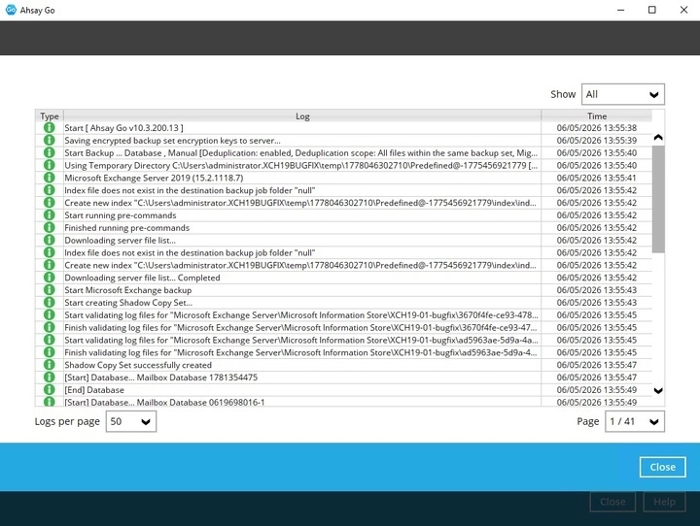
Task: Click info icon for '[End] Database' row
Action: [50, 390]
